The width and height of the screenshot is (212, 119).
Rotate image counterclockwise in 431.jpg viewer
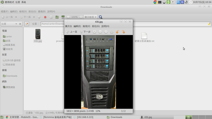(x=117, y=32)
